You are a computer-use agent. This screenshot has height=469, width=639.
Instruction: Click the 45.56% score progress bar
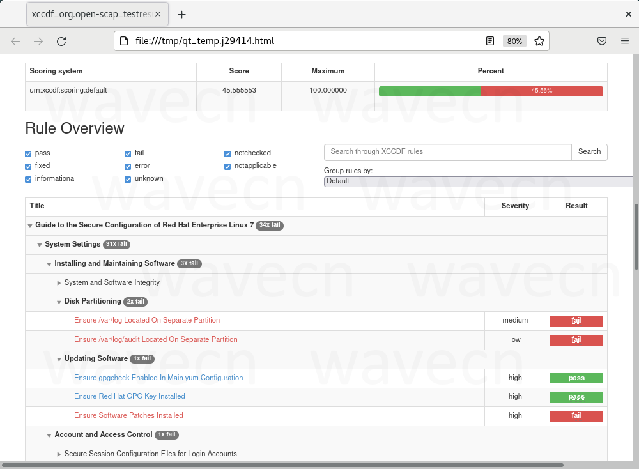click(x=491, y=91)
